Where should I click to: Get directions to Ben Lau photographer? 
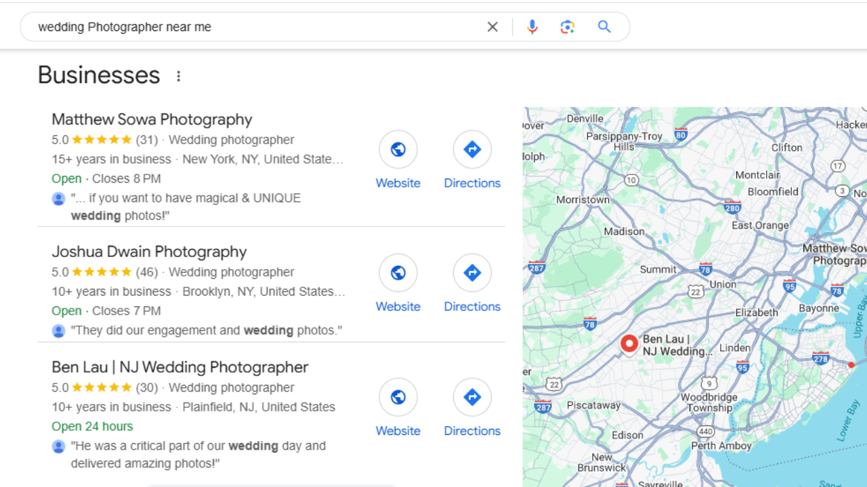point(472,397)
